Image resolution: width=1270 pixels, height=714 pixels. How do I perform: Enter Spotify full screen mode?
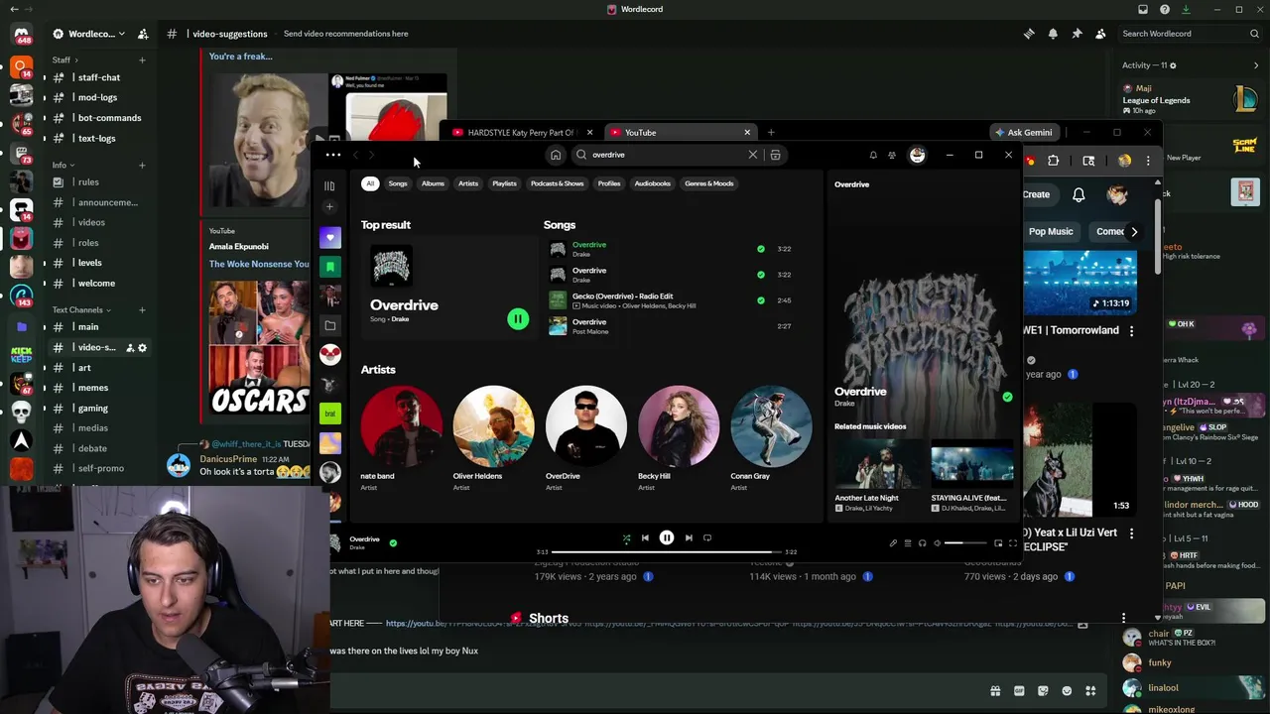point(1012,542)
